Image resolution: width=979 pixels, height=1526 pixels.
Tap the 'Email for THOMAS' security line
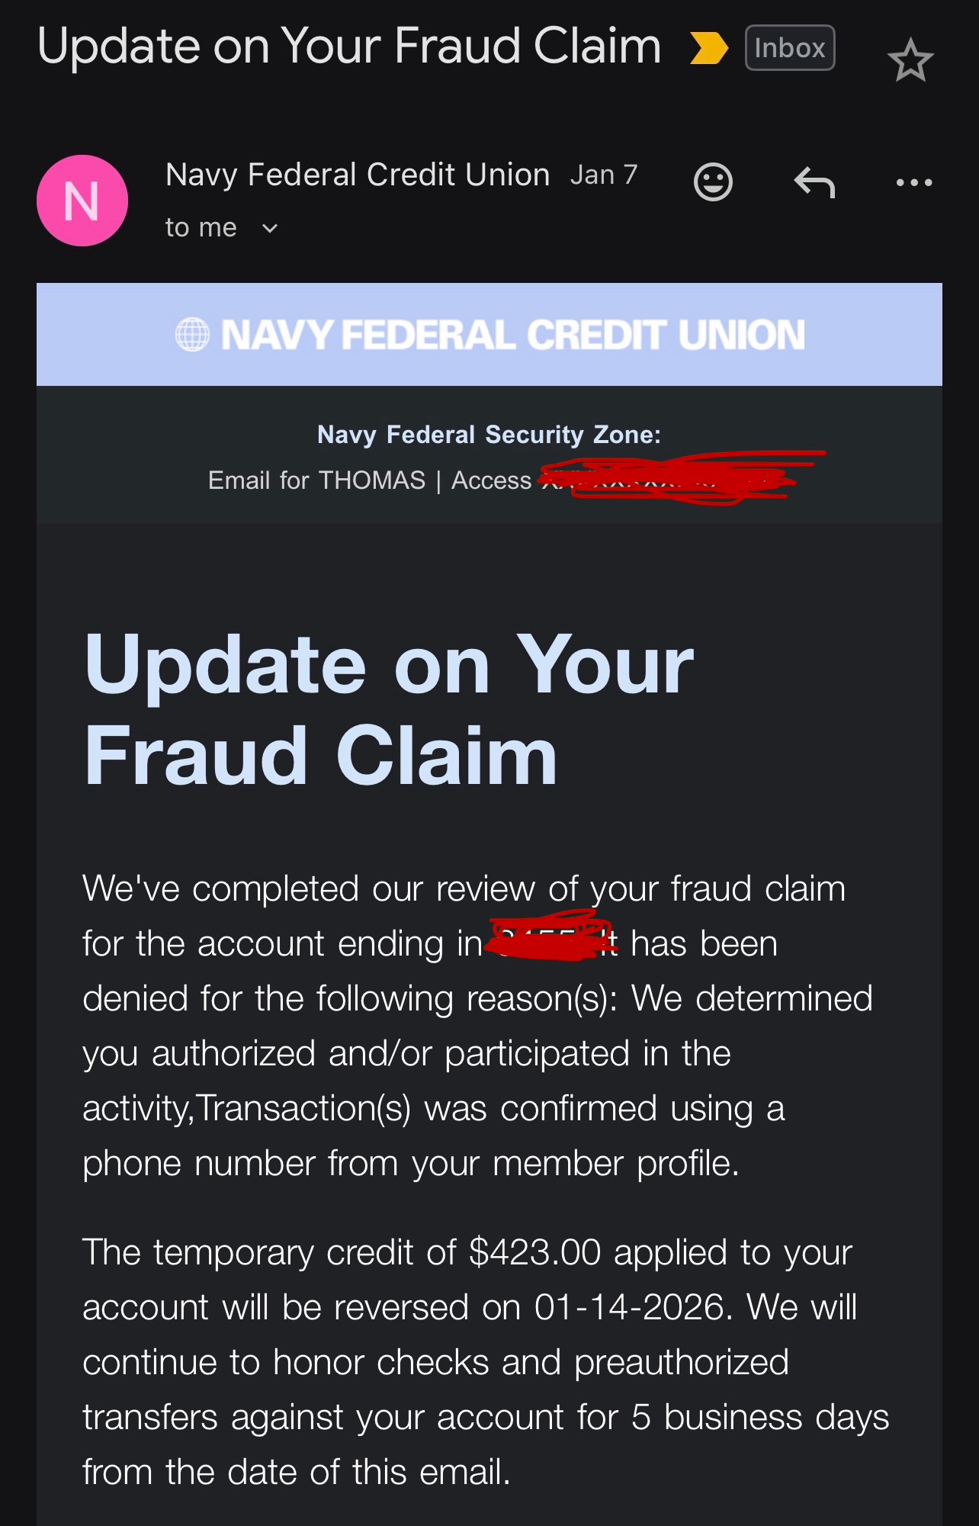pos(316,480)
